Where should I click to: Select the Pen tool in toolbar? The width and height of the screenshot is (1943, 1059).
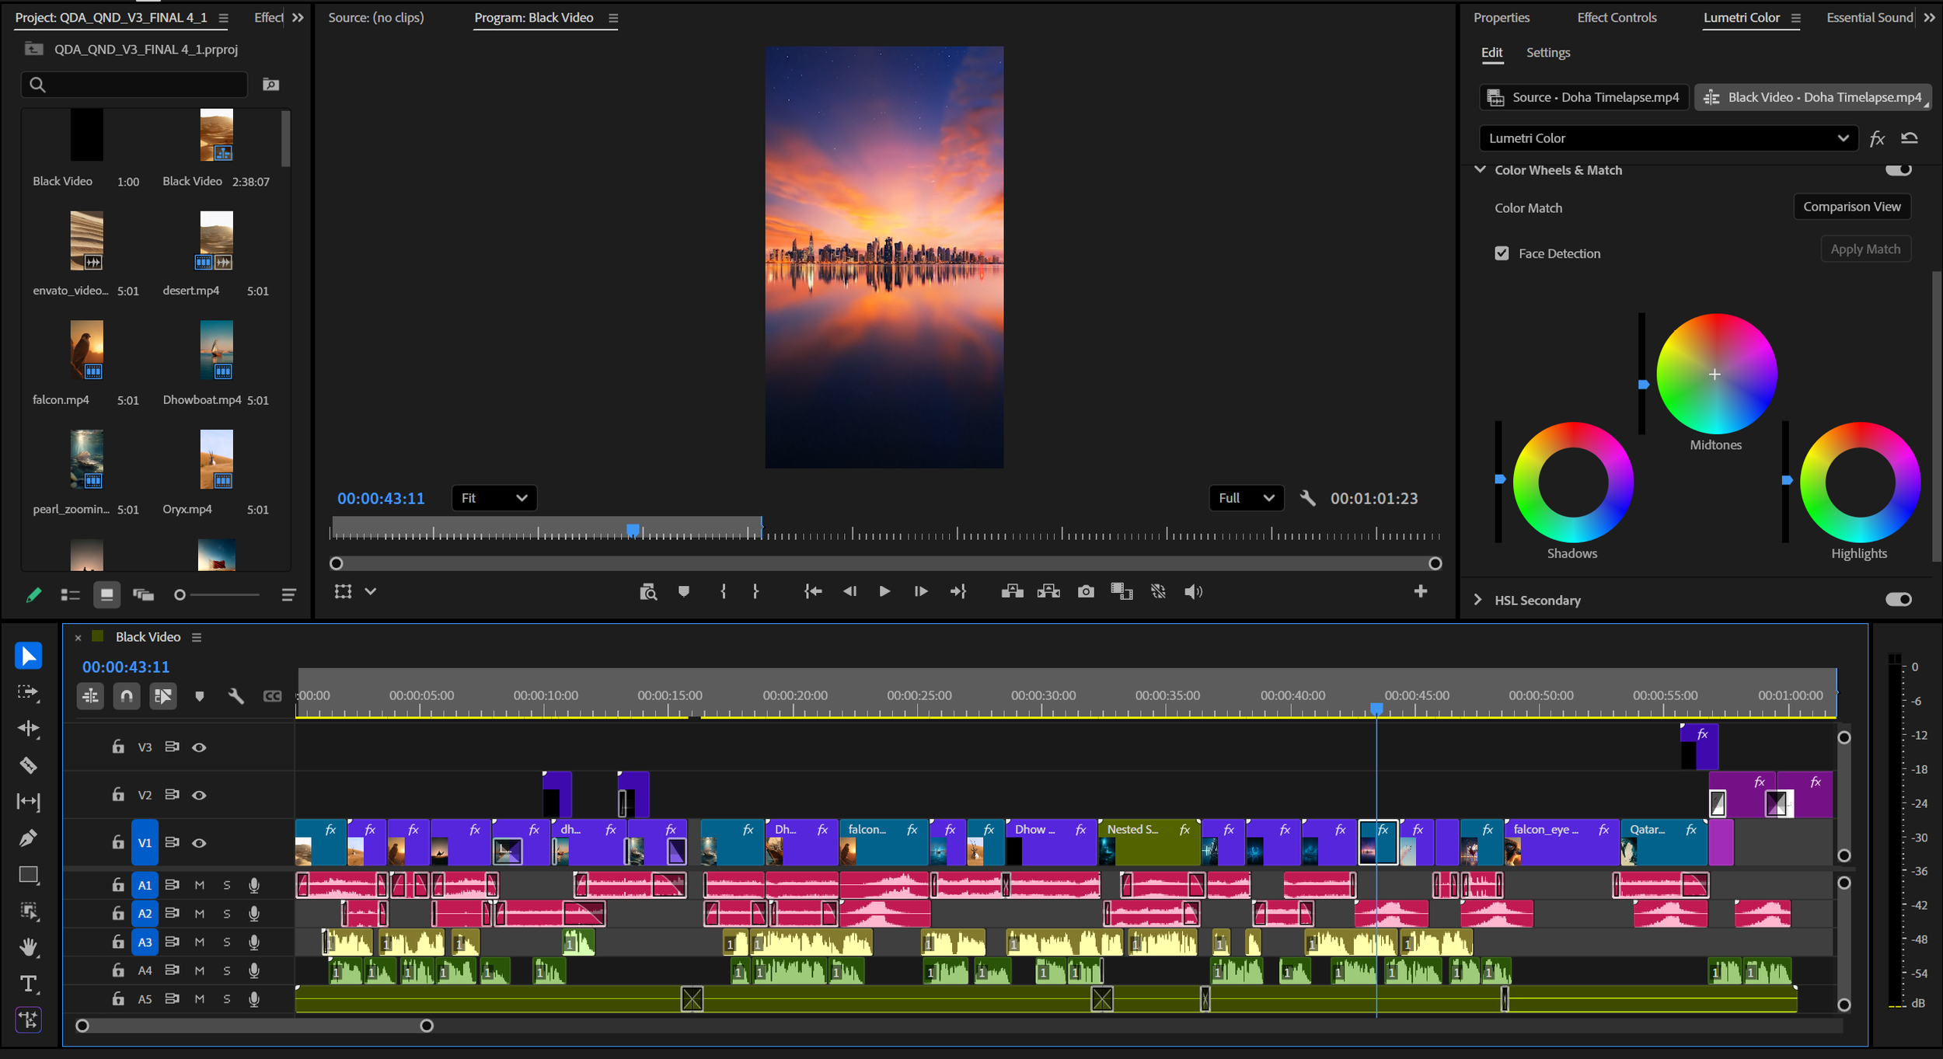(28, 838)
